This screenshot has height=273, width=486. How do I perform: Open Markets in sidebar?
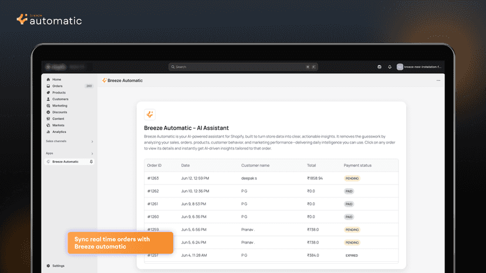coord(58,125)
